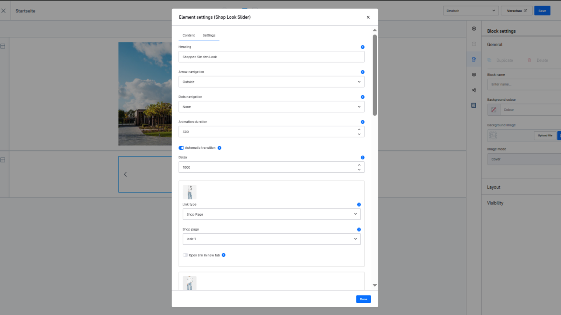This screenshot has height=315, width=561.
Task: Click the Animation duration help icon
Action: [363, 122]
